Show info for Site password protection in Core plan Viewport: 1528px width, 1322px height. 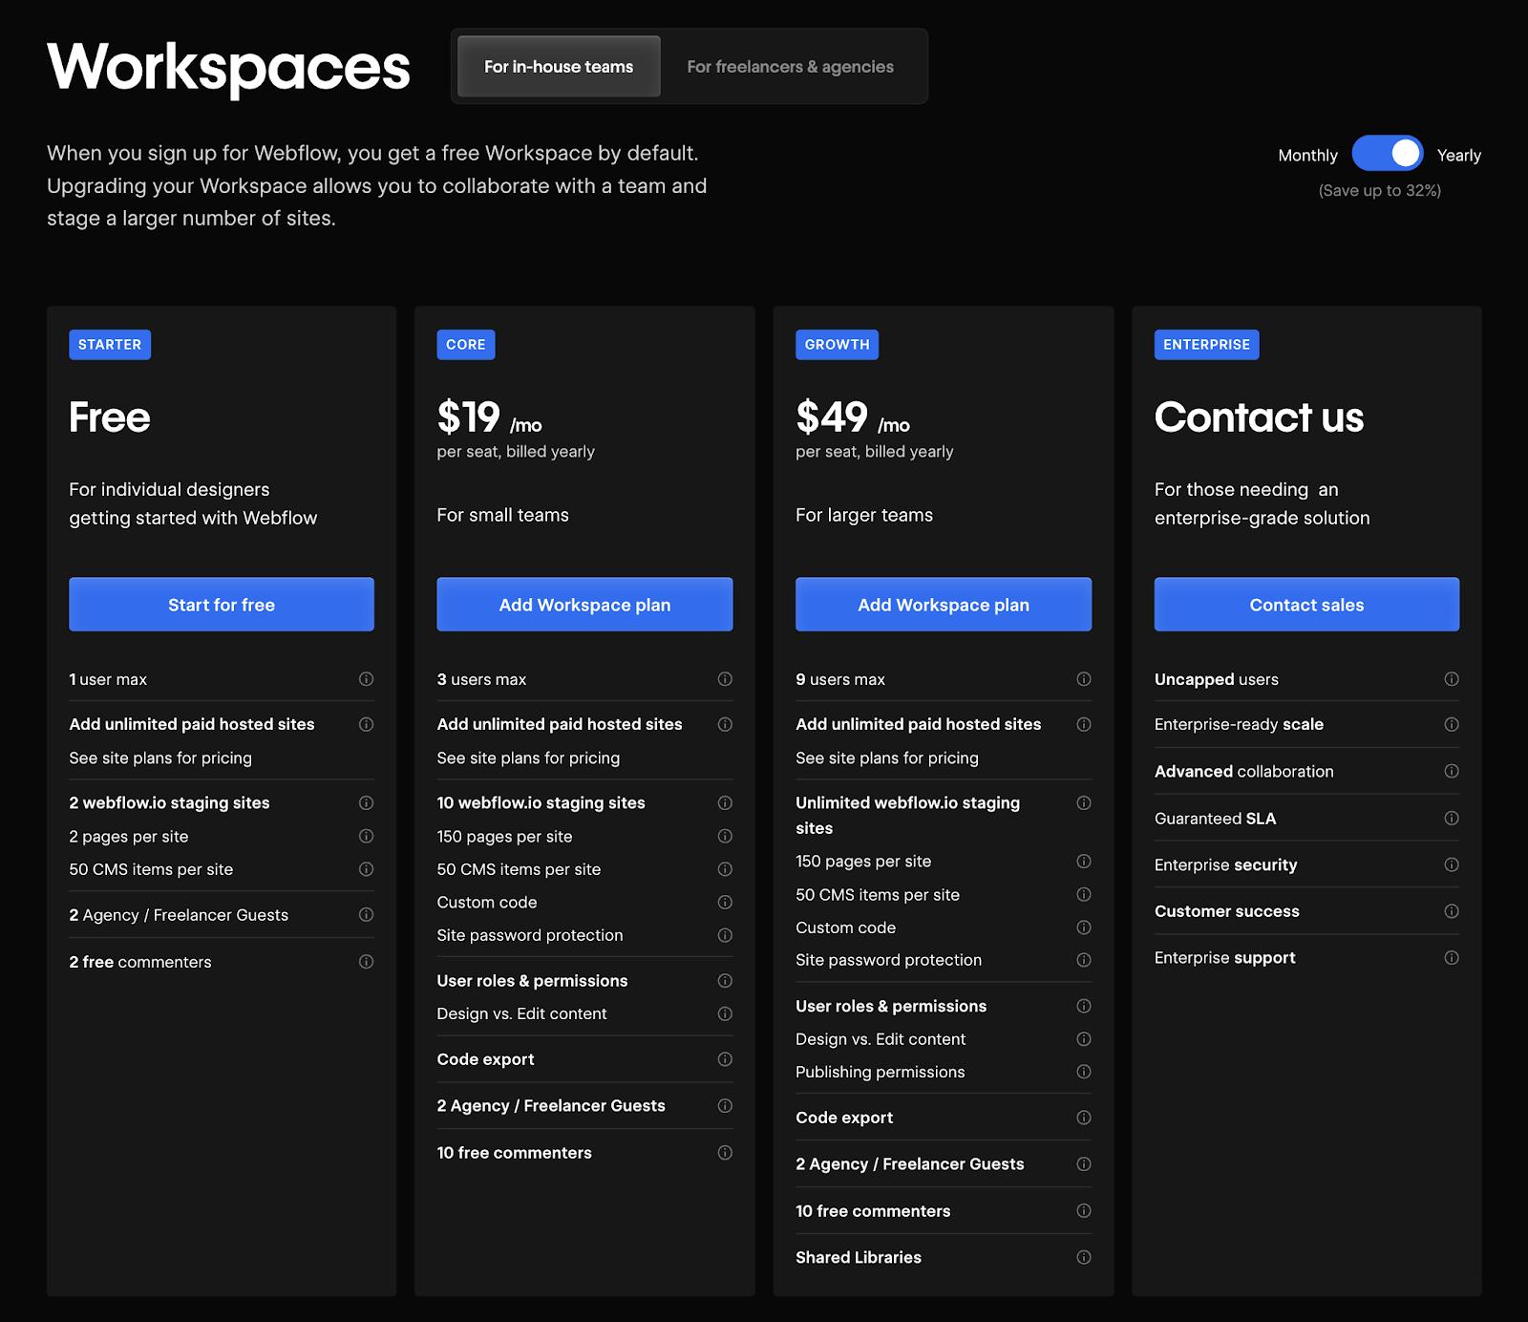pos(725,935)
